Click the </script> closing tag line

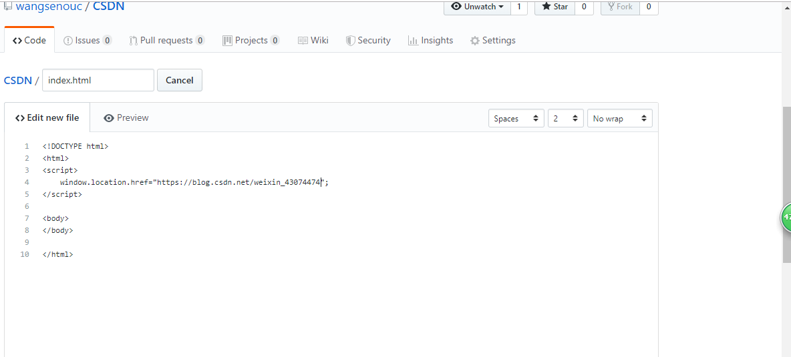(x=62, y=194)
